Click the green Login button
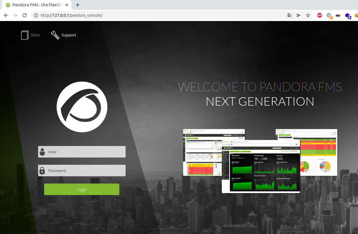358x234 pixels. 82,189
